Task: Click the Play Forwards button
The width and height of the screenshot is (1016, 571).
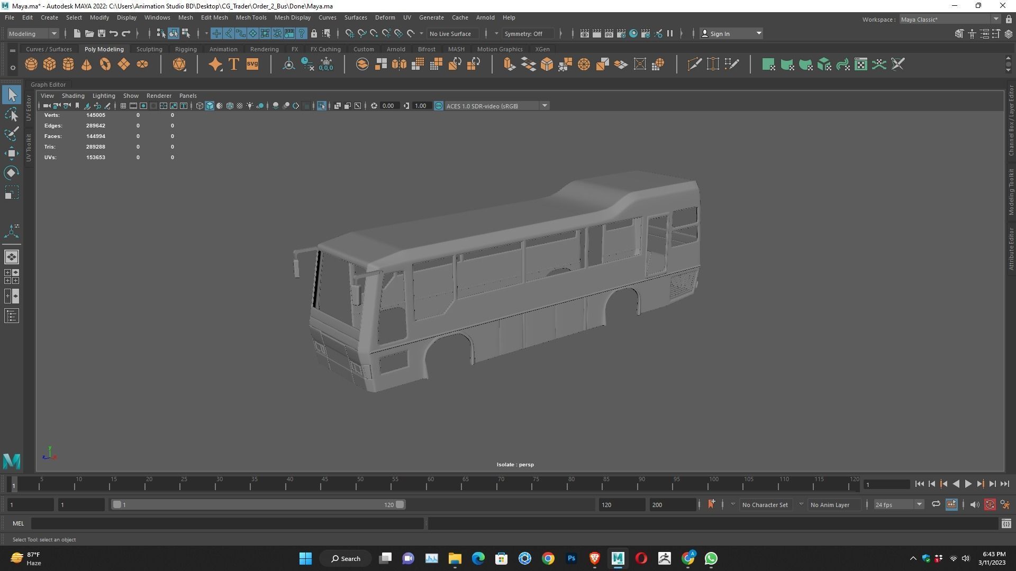Action: [x=968, y=484]
